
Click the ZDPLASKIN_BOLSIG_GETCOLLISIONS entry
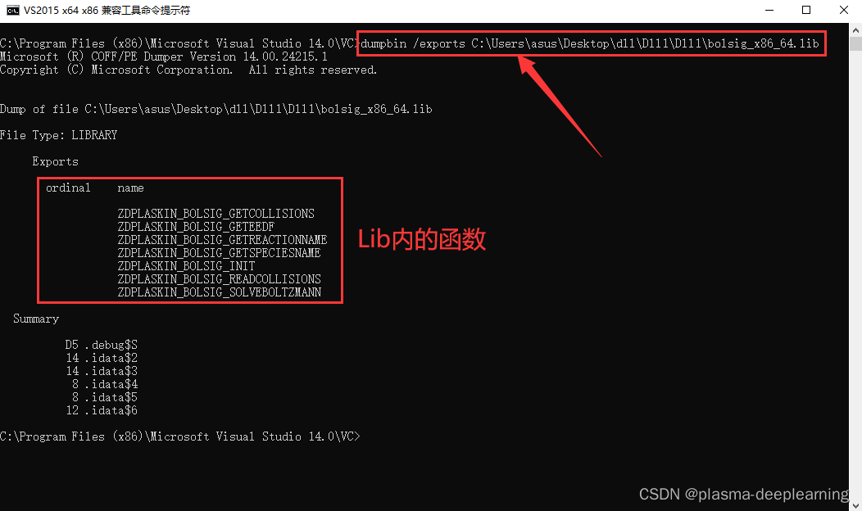point(215,213)
